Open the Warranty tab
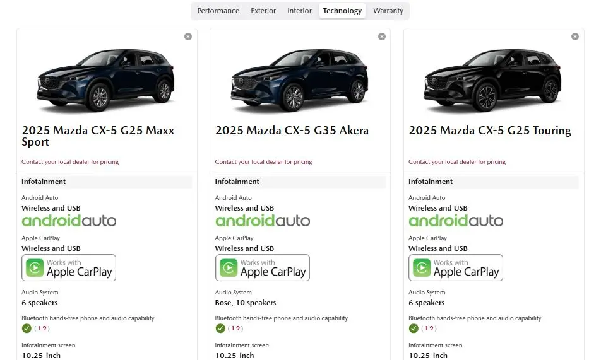This screenshot has height=360, width=601. (388, 11)
